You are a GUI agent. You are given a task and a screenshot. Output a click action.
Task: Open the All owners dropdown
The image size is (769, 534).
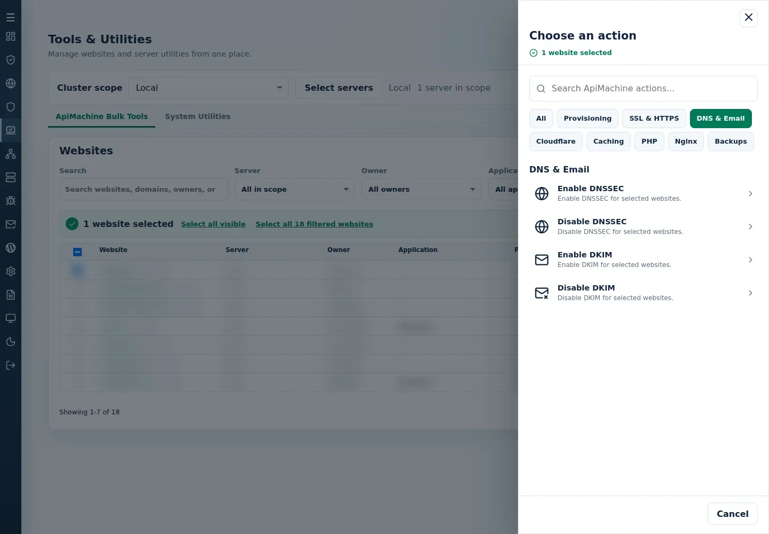[421, 189]
